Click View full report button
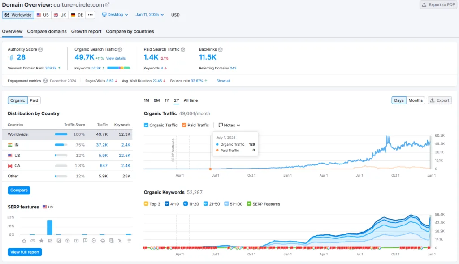The width and height of the screenshot is (459, 264). tap(25, 252)
